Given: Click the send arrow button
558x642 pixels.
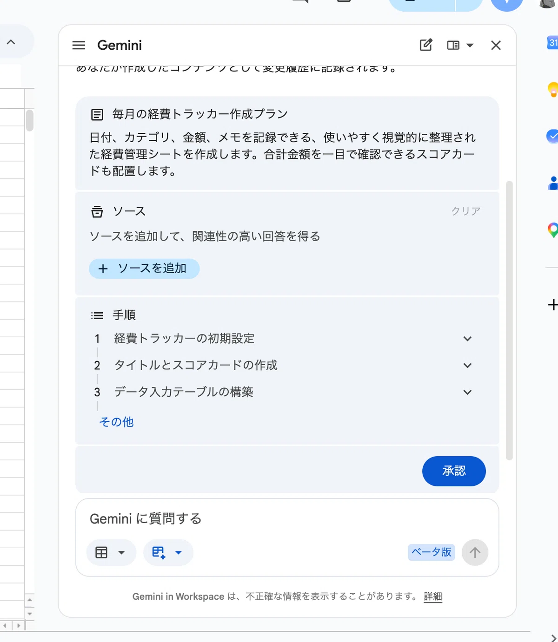Looking at the screenshot, I should (x=475, y=552).
